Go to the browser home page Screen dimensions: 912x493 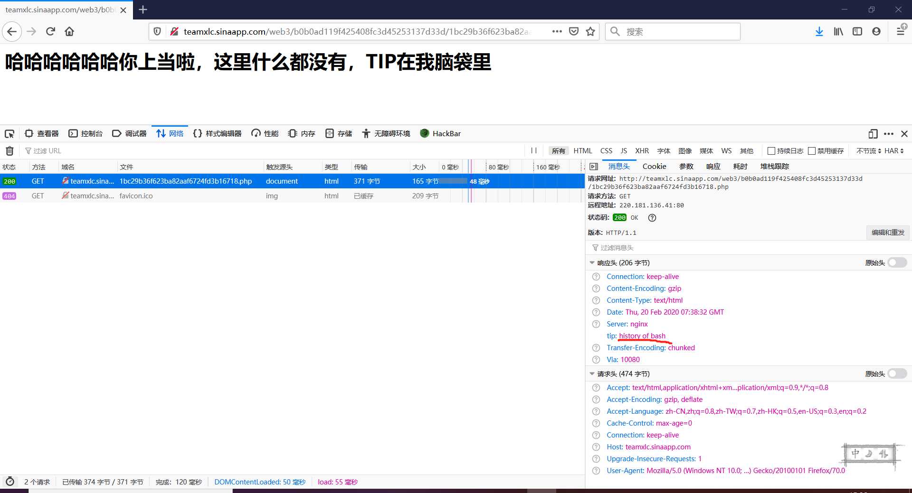(69, 31)
